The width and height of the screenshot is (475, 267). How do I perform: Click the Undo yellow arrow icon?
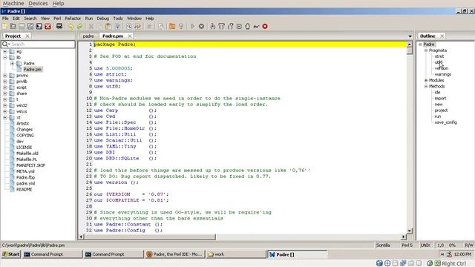[71, 27]
